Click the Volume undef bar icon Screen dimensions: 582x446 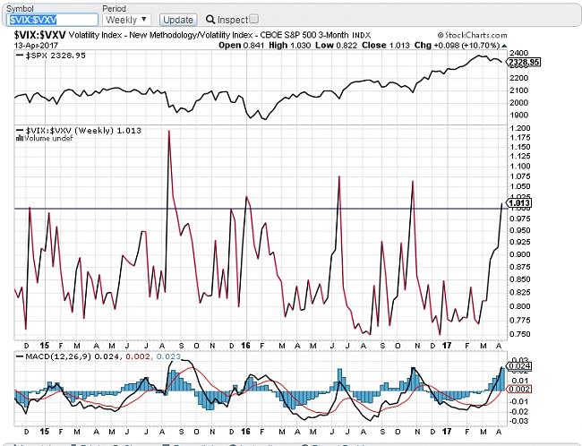pyautogui.click(x=20, y=138)
